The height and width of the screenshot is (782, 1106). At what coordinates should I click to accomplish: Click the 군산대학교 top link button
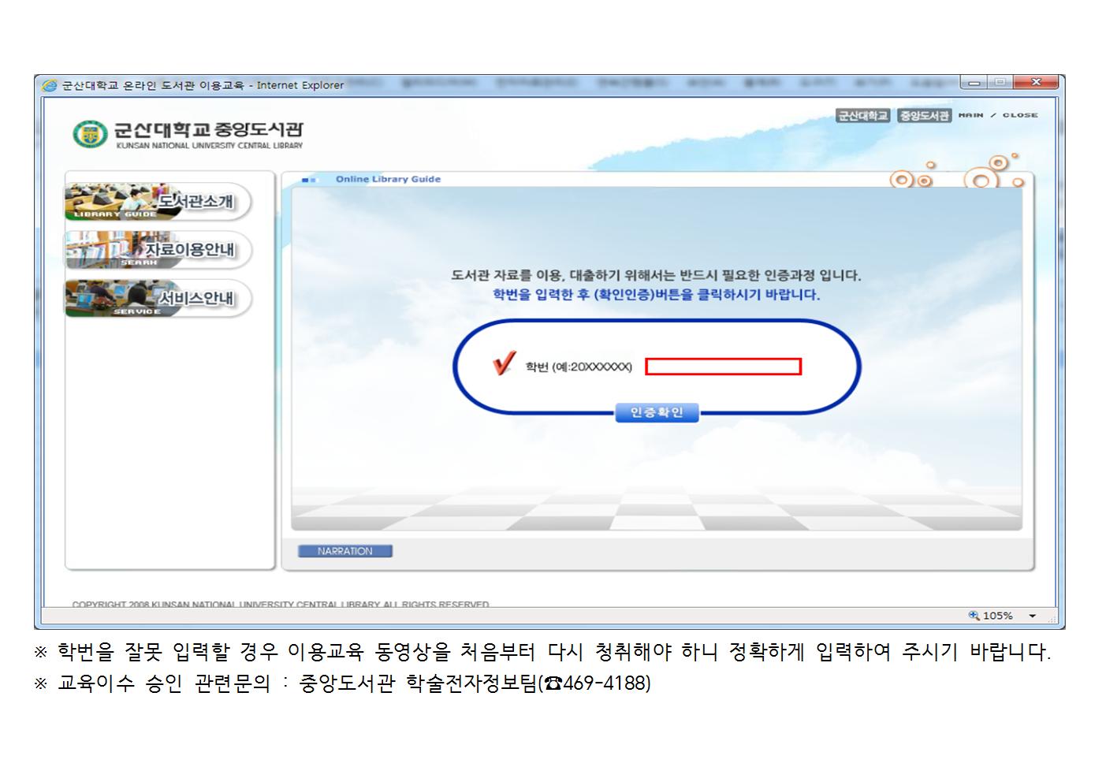coord(862,116)
